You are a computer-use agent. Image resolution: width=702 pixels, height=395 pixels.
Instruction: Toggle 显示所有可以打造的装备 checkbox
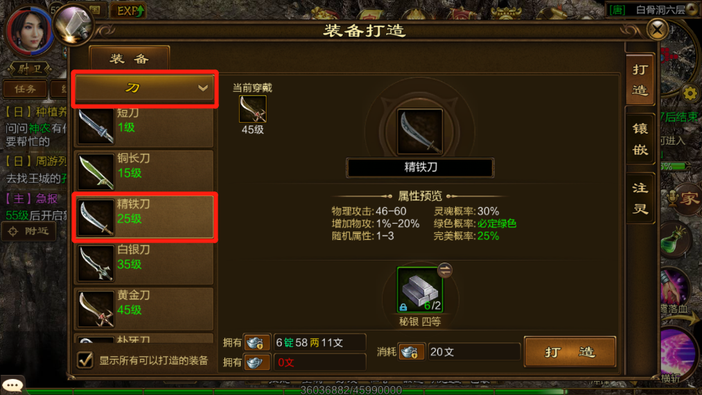[x=85, y=360]
